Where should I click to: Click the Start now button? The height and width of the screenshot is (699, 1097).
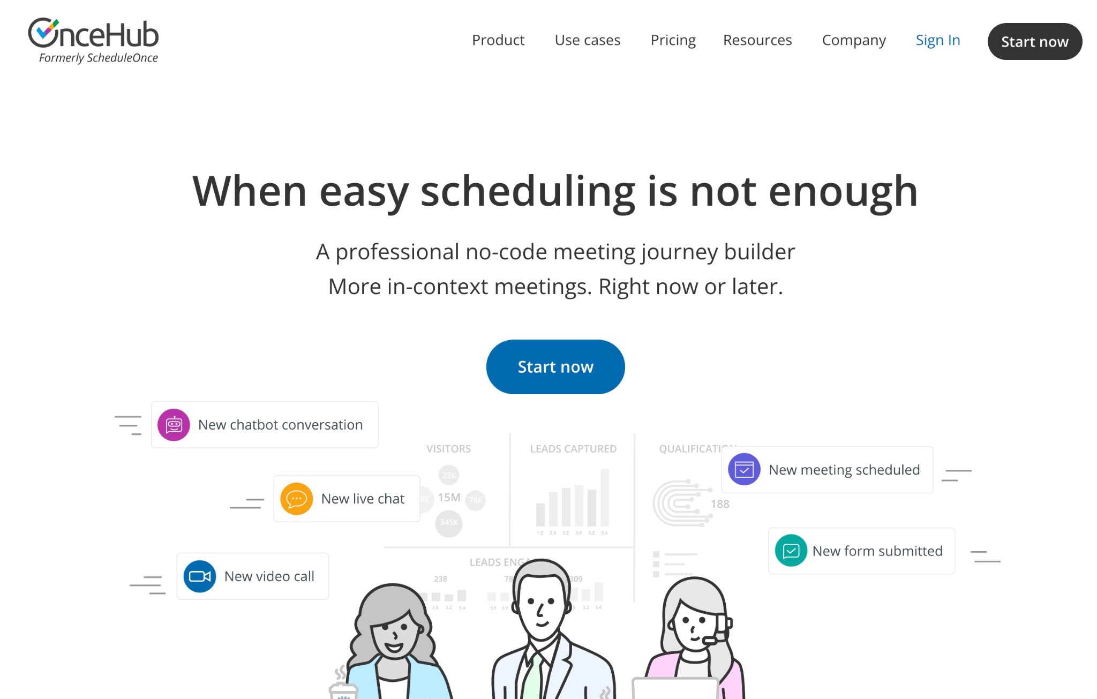tap(555, 365)
